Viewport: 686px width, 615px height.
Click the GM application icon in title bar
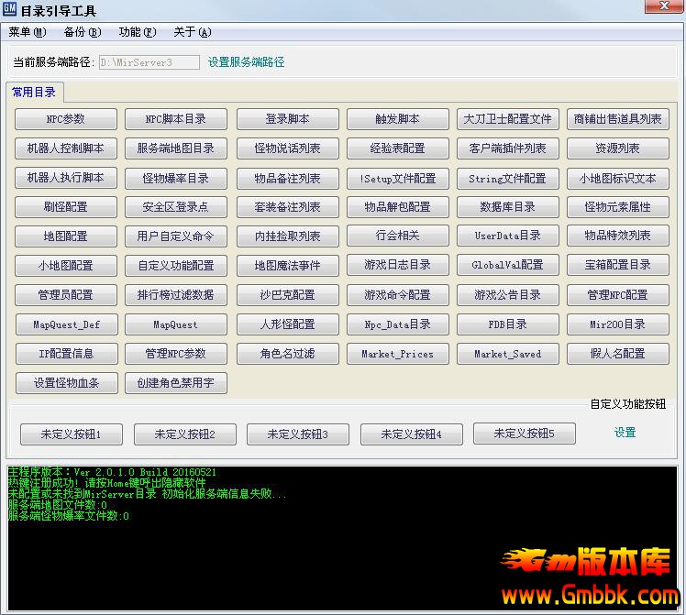pos(10,10)
